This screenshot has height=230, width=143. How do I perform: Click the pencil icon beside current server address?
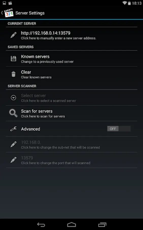pos(13,35)
